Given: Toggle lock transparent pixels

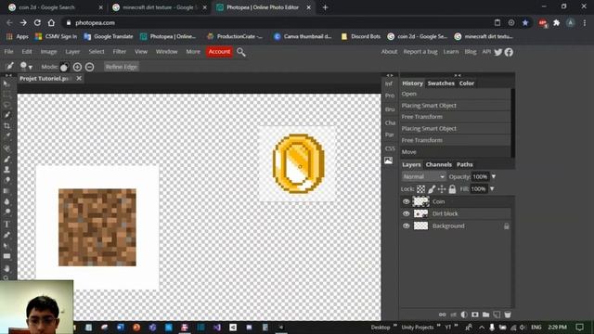Looking at the screenshot, I should 420,188.
